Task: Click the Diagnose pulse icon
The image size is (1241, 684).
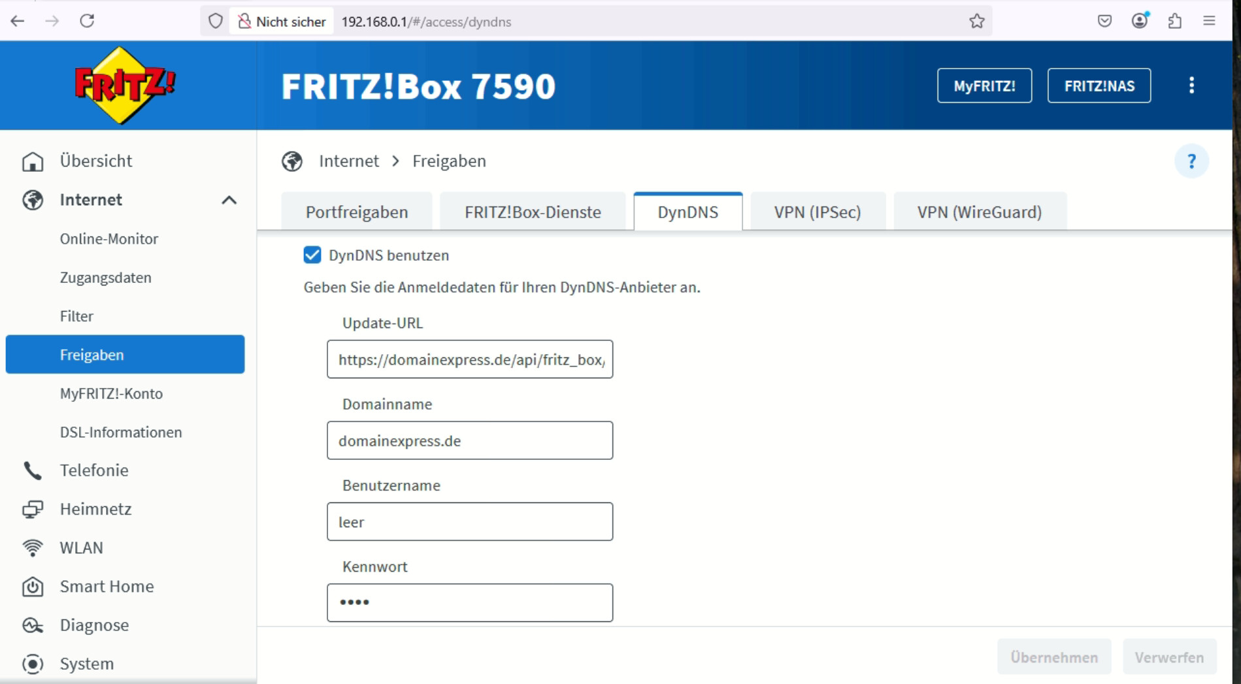Action: point(33,625)
